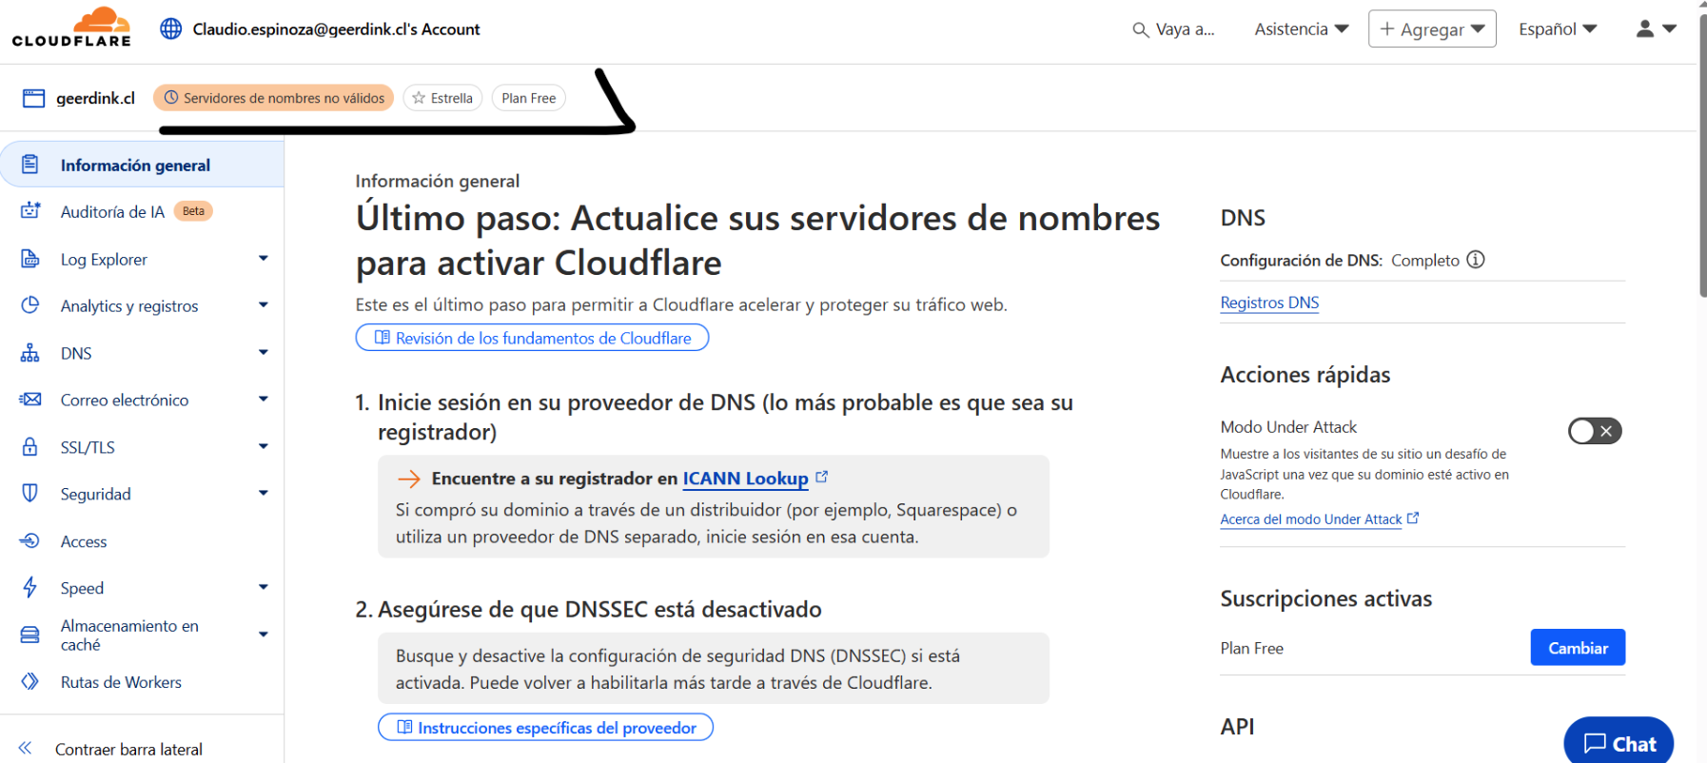The height and width of the screenshot is (763, 1707).
Task: Click the SSL/TLS padlock icon
Action: [x=30, y=447]
